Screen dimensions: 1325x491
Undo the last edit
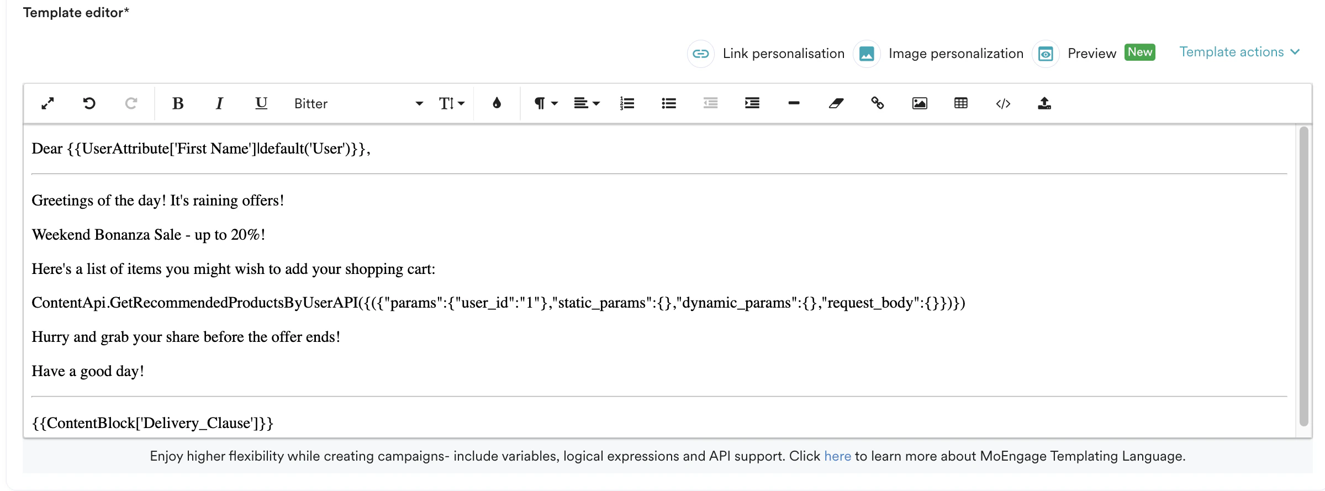click(x=89, y=103)
